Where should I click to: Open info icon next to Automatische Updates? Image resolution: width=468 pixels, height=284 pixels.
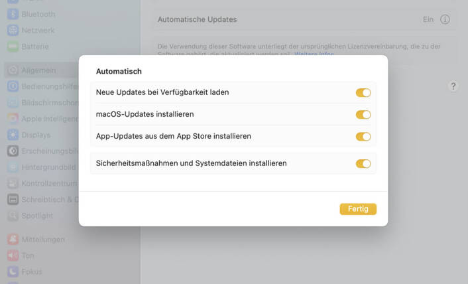click(x=445, y=19)
